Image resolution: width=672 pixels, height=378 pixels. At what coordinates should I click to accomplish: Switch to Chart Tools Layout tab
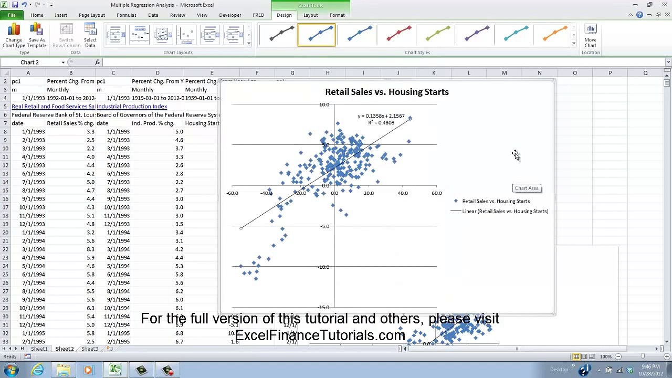pyautogui.click(x=310, y=15)
